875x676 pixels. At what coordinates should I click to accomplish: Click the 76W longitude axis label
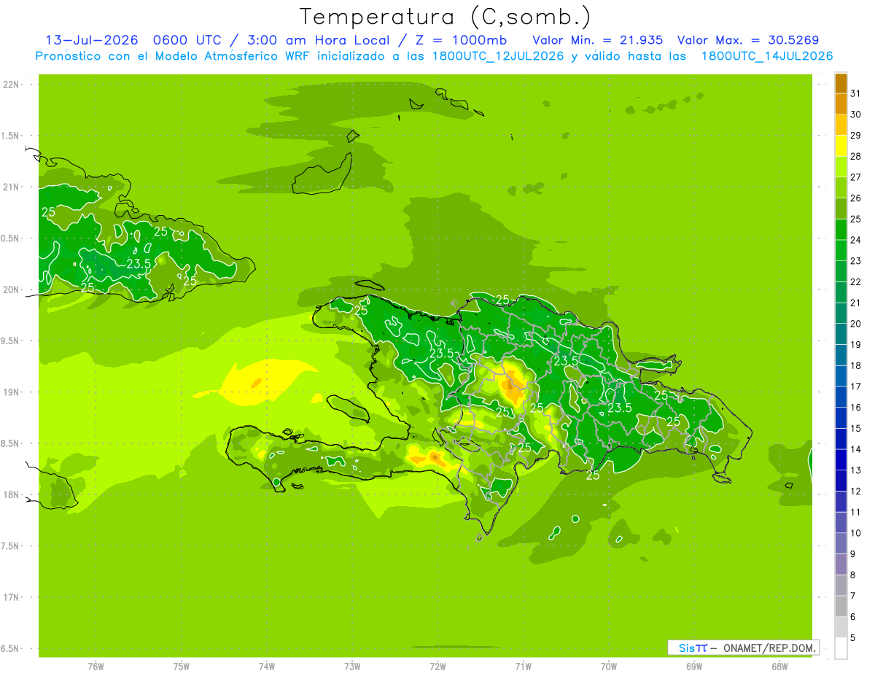pyautogui.click(x=96, y=666)
